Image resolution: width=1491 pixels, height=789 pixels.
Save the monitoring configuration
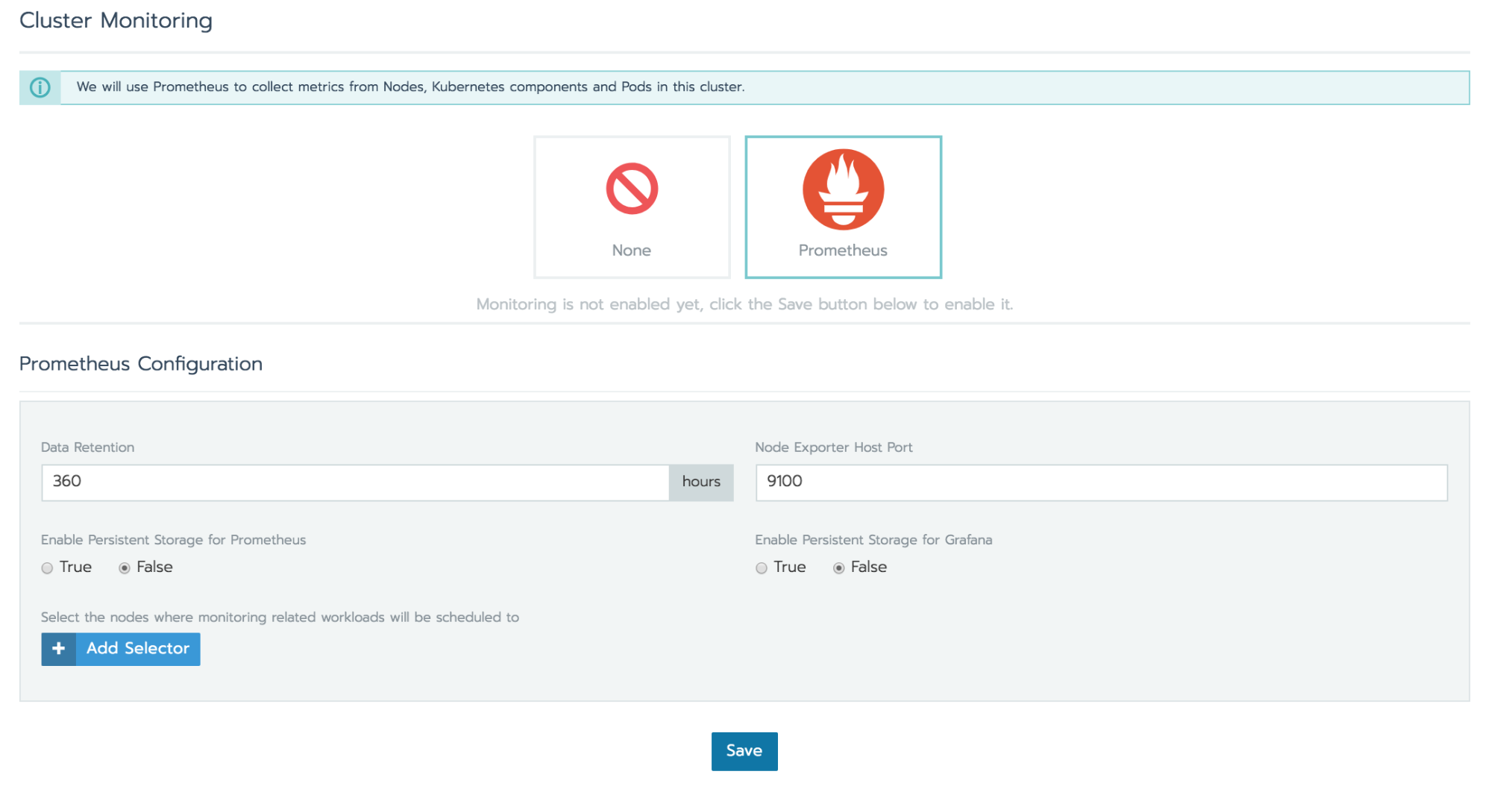click(x=744, y=751)
